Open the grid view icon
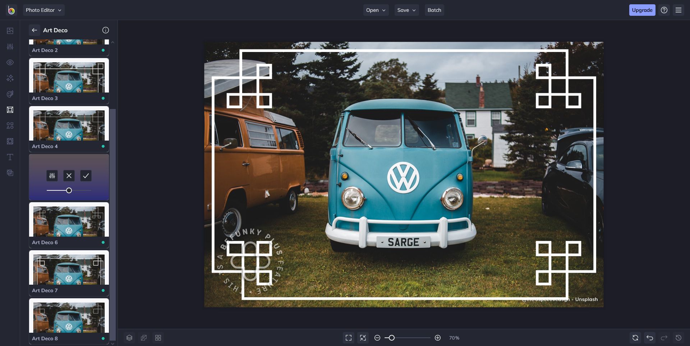690x346 pixels. (x=158, y=338)
